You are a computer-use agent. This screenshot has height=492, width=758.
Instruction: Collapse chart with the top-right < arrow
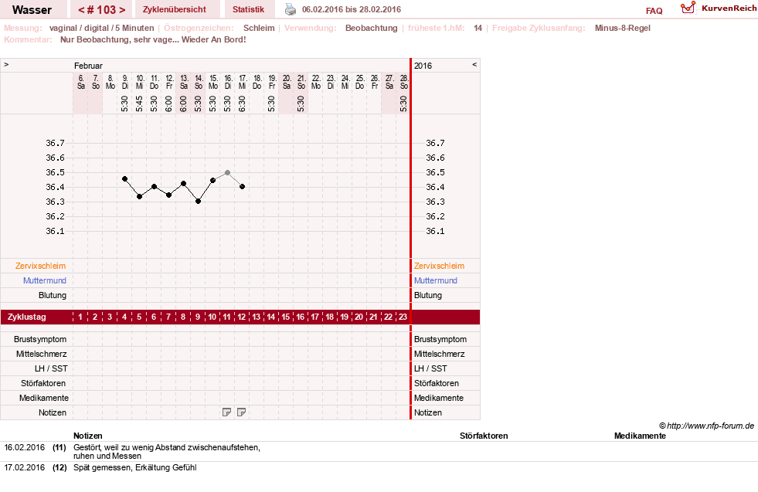(x=474, y=64)
